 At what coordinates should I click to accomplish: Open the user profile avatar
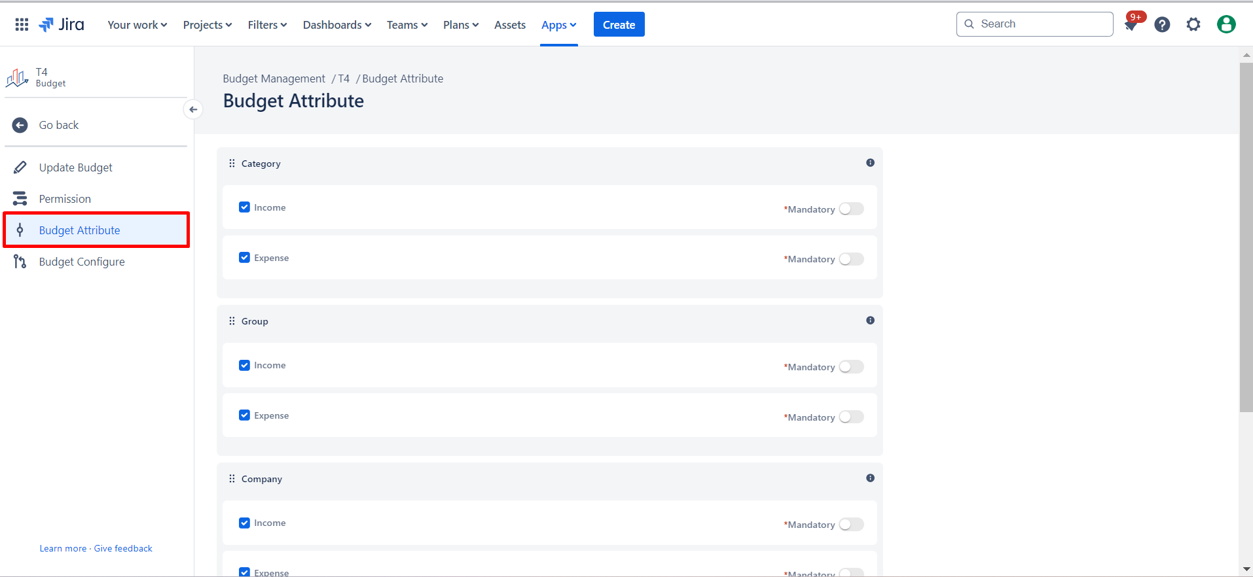[1226, 24]
